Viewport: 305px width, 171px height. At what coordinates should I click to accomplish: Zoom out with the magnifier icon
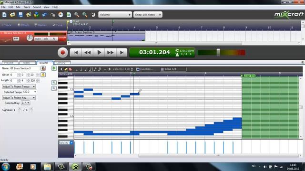77,15
